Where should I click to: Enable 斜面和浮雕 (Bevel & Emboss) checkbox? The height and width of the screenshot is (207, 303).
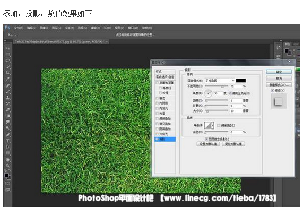pyautogui.click(x=157, y=83)
